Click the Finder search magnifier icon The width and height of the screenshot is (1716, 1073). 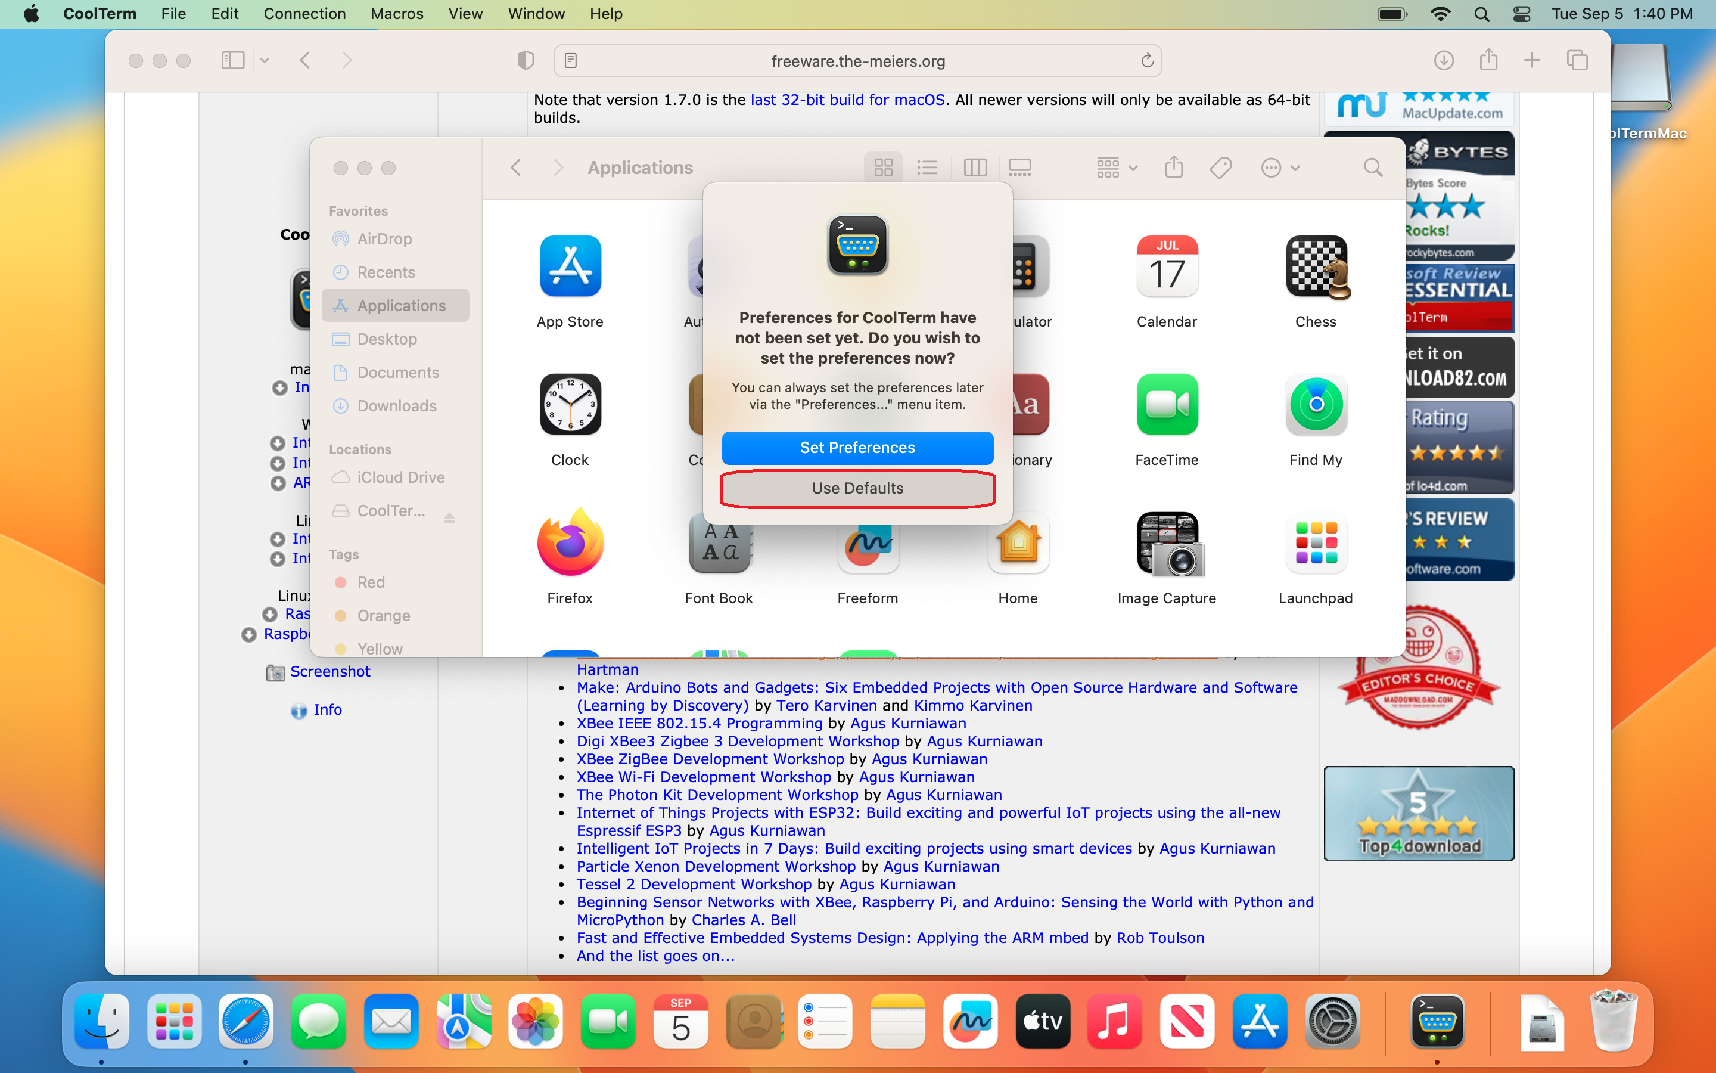1373,168
